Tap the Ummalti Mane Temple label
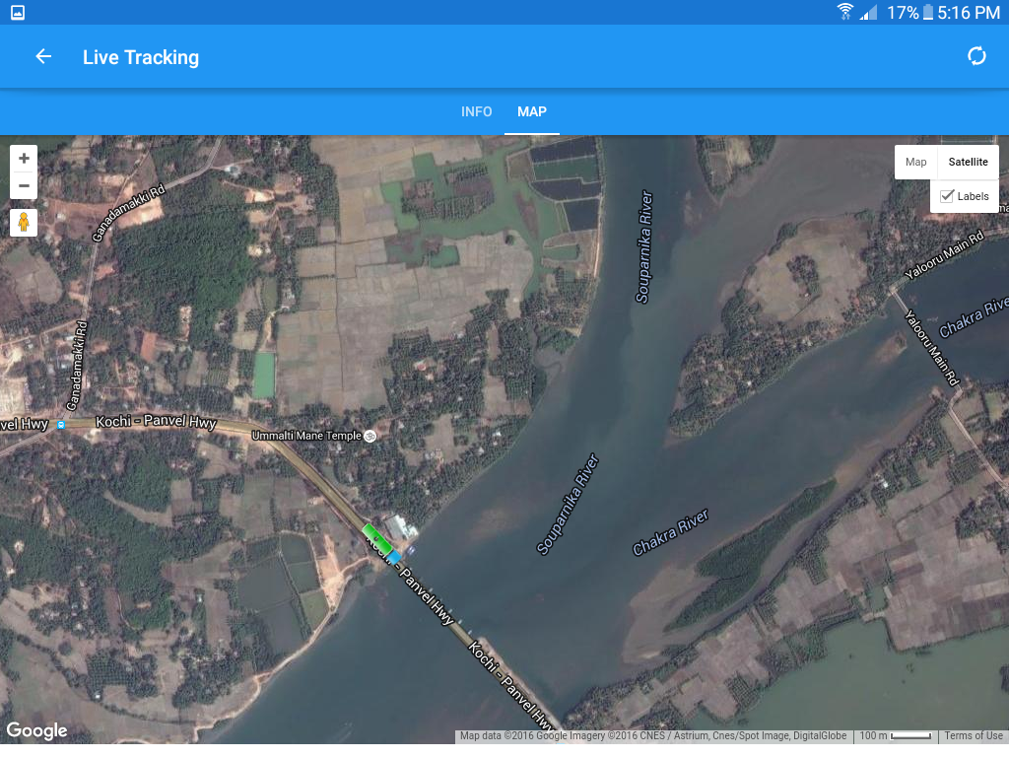This screenshot has width=1009, height=757. [x=306, y=436]
